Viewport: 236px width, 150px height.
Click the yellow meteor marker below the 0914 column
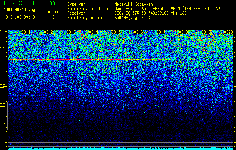click(95, 148)
